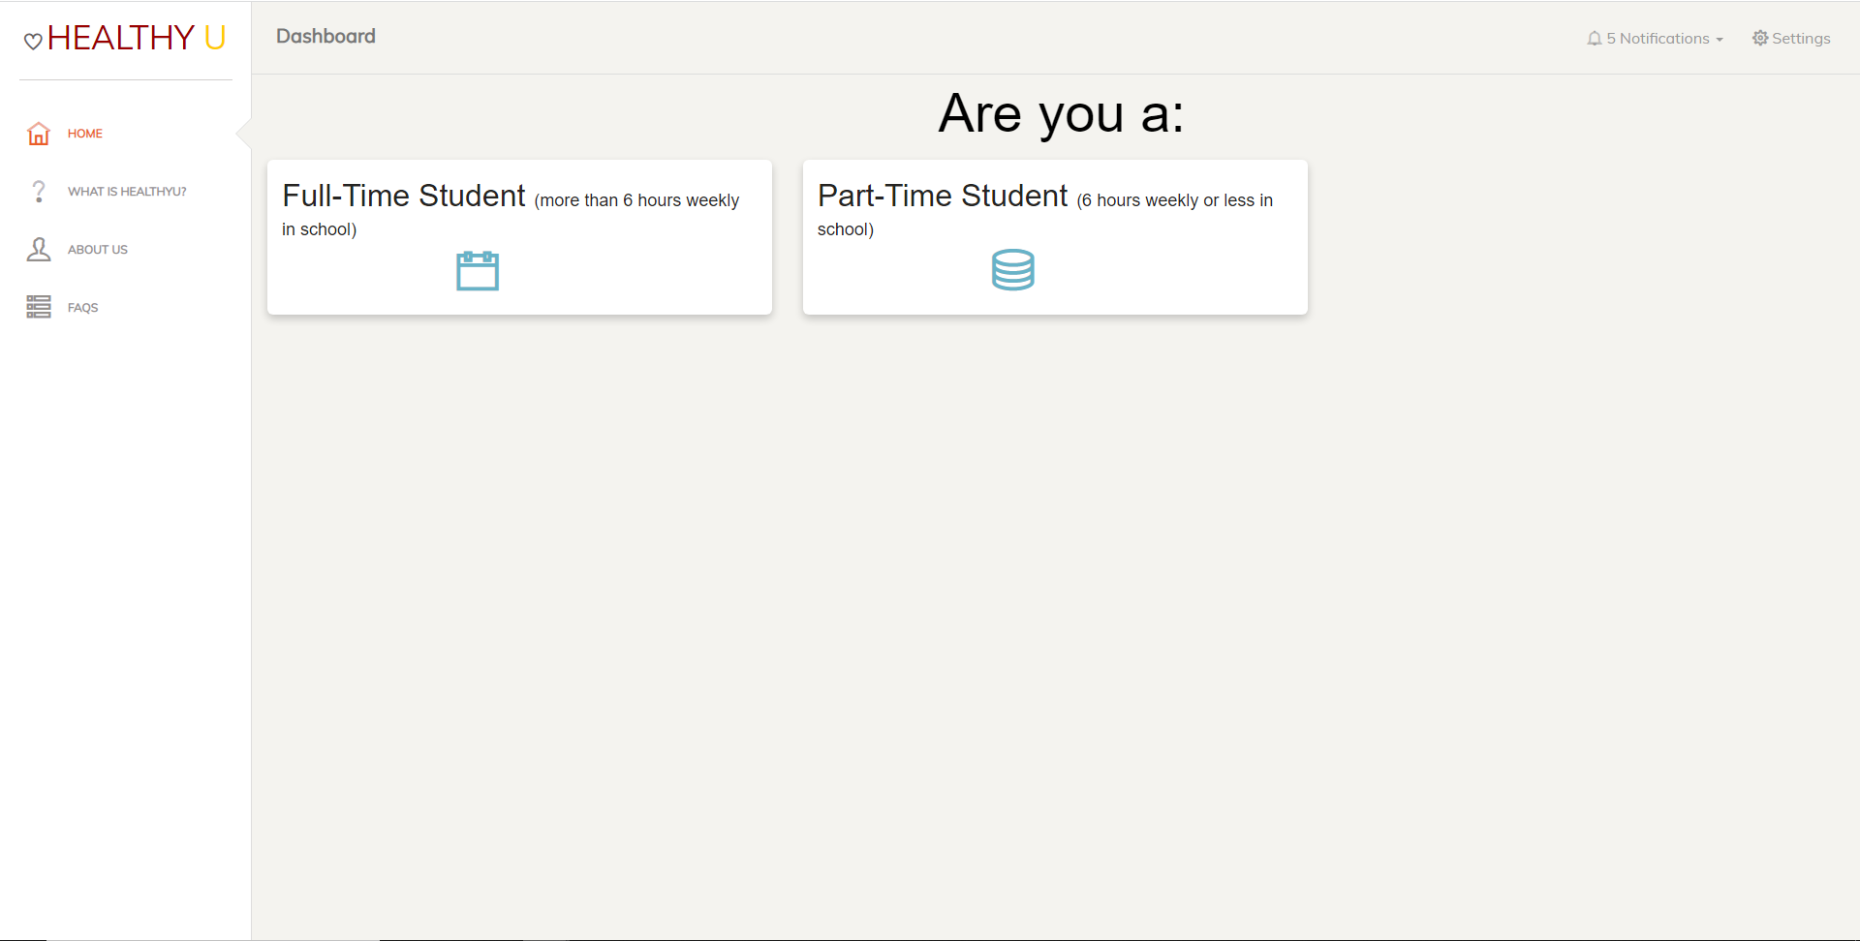Click the Notifications dropdown caret arrow
This screenshot has width=1860, height=941.
1720,40
